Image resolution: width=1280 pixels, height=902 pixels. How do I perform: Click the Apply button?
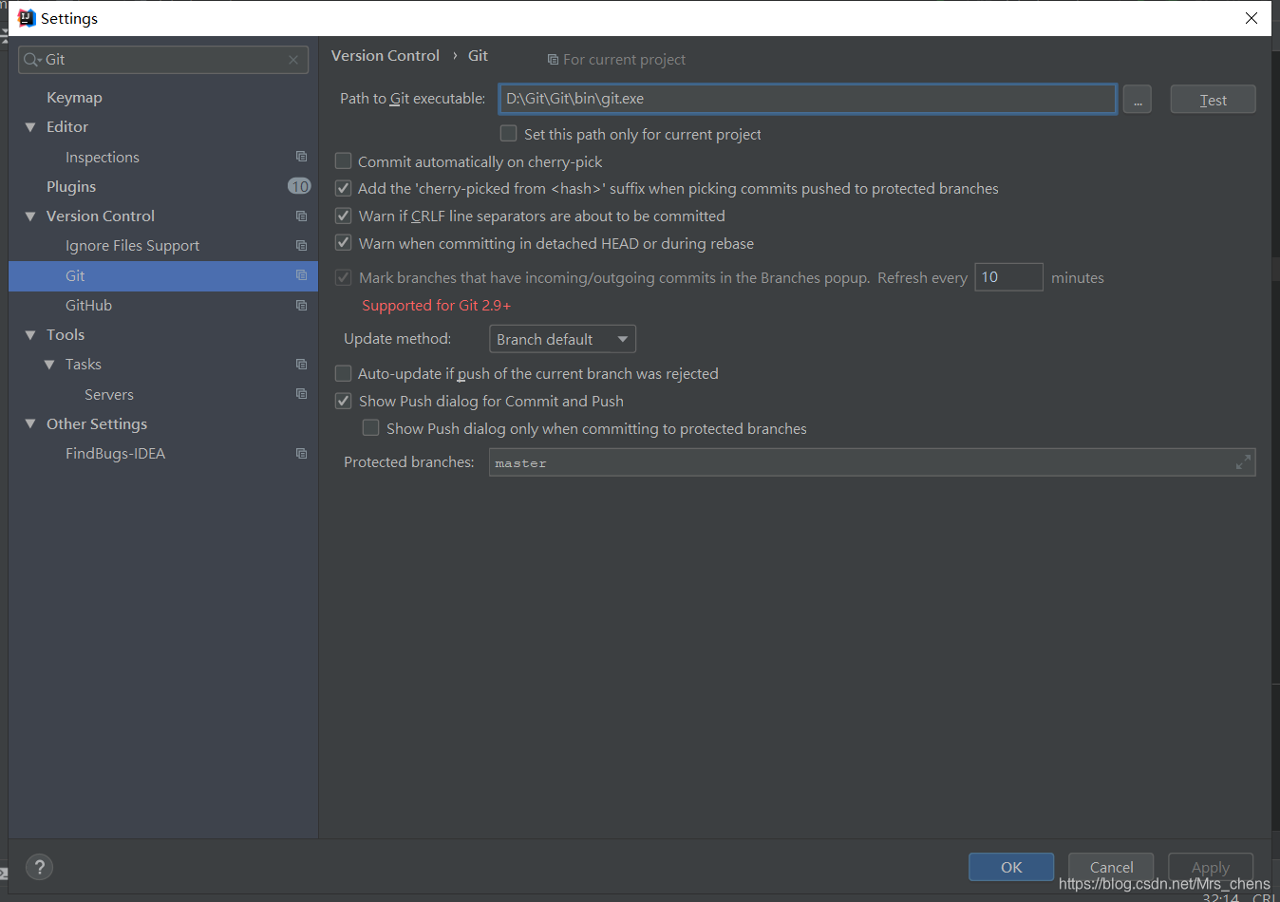pos(1211,867)
